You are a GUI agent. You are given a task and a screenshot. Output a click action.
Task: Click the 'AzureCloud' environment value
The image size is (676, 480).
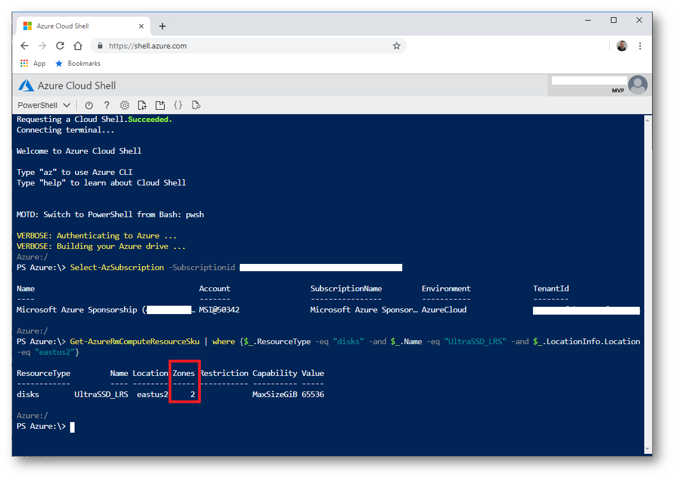[x=444, y=310]
